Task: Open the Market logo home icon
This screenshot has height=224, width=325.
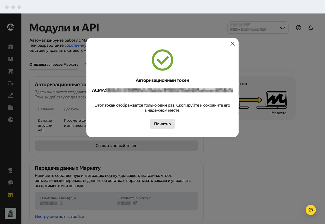Action: [x=11, y=27]
